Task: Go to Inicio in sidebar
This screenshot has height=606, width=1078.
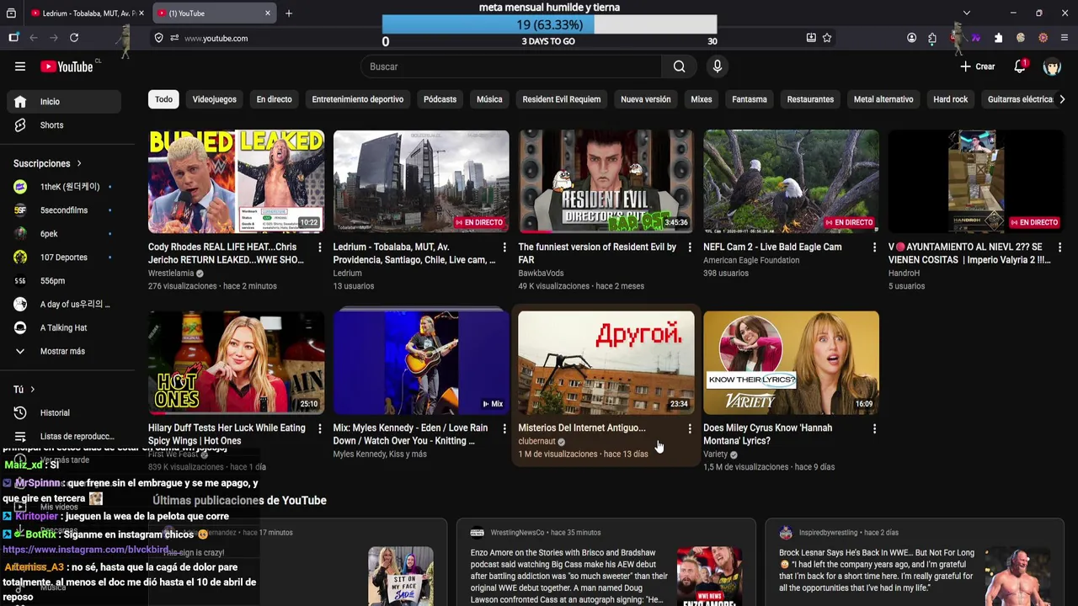Action: pos(65,101)
